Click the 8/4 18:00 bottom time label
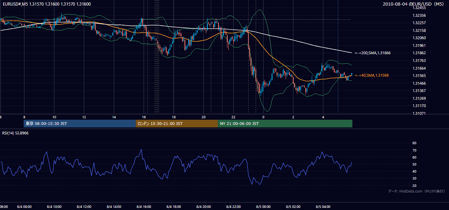Image resolution: width=449 pixels, height=210 pixels. click(x=174, y=207)
